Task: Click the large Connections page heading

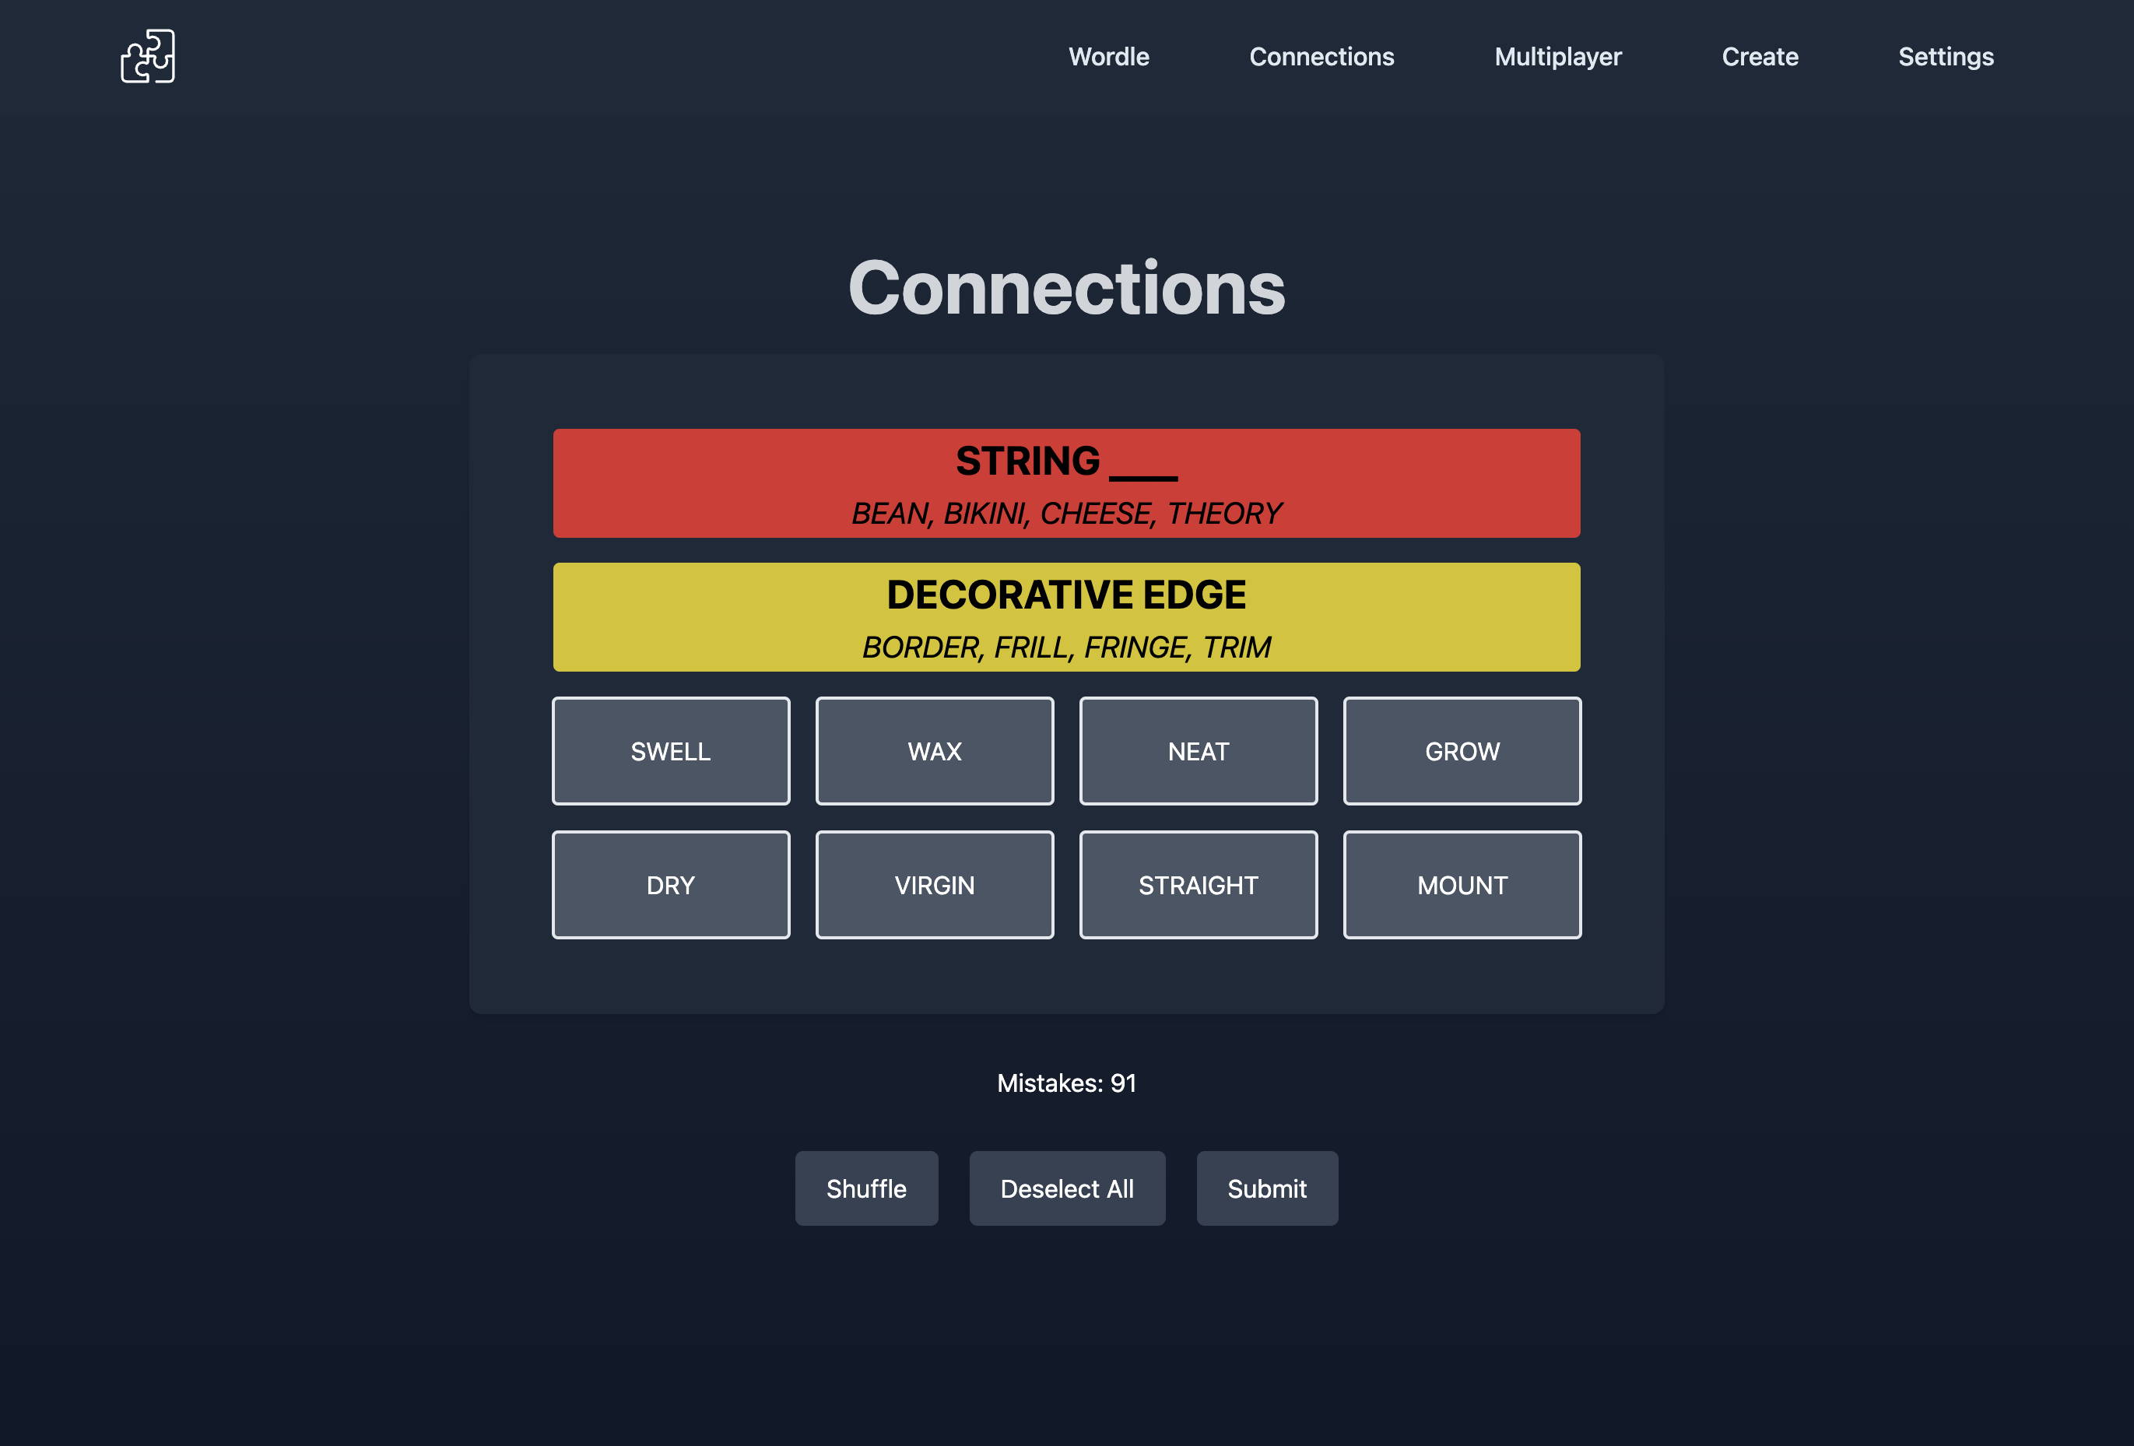Action: [1067, 287]
